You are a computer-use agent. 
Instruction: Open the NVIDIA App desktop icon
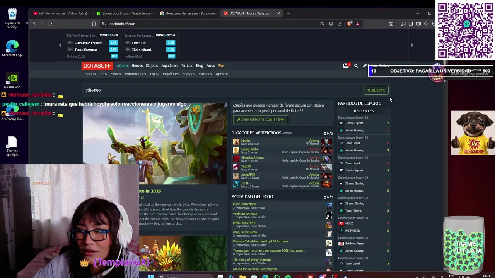click(x=12, y=80)
